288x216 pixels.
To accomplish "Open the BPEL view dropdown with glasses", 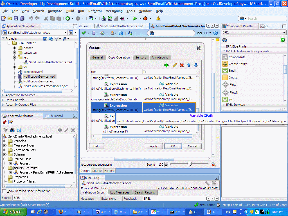I will tap(204, 33).
